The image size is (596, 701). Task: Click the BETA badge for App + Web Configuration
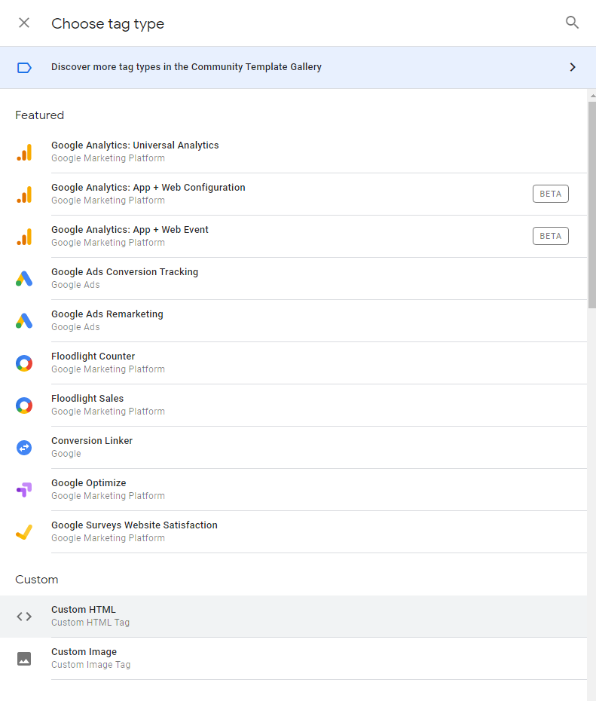point(551,194)
